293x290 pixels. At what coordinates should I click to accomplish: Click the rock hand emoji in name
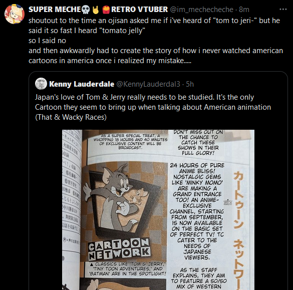tap(96, 10)
